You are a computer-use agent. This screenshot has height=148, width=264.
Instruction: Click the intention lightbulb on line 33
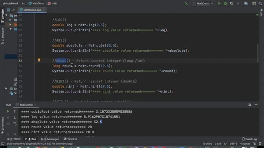pos(39,60)
